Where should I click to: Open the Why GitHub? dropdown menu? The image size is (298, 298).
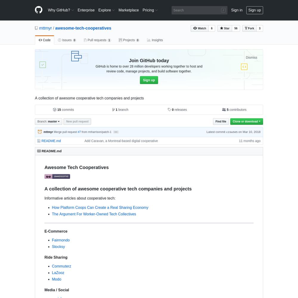click(x=61, y=10)
